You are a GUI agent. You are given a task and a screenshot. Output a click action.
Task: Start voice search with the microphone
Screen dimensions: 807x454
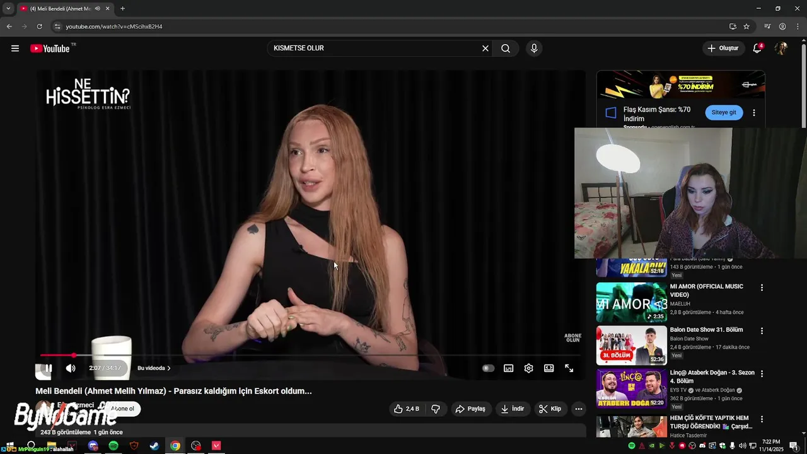[534, 49]
